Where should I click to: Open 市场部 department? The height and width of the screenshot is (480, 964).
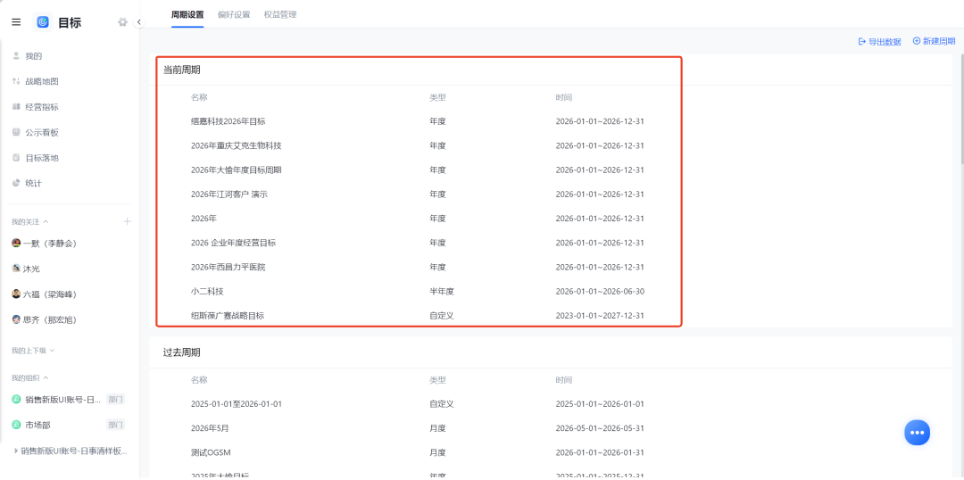coord(37,425)
